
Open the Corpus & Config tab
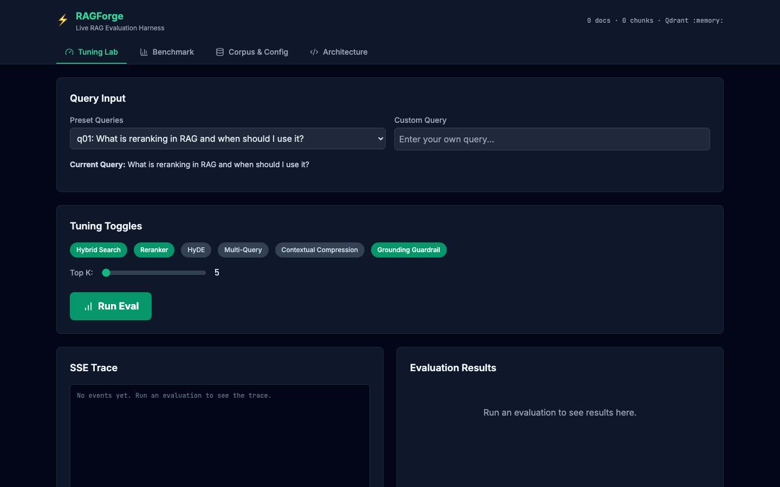coord(252,52)
